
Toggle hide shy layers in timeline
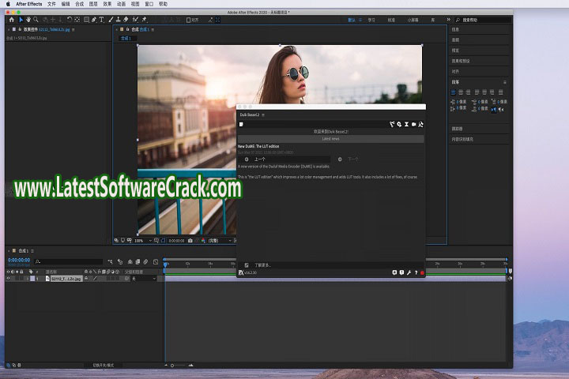point(130,261)
